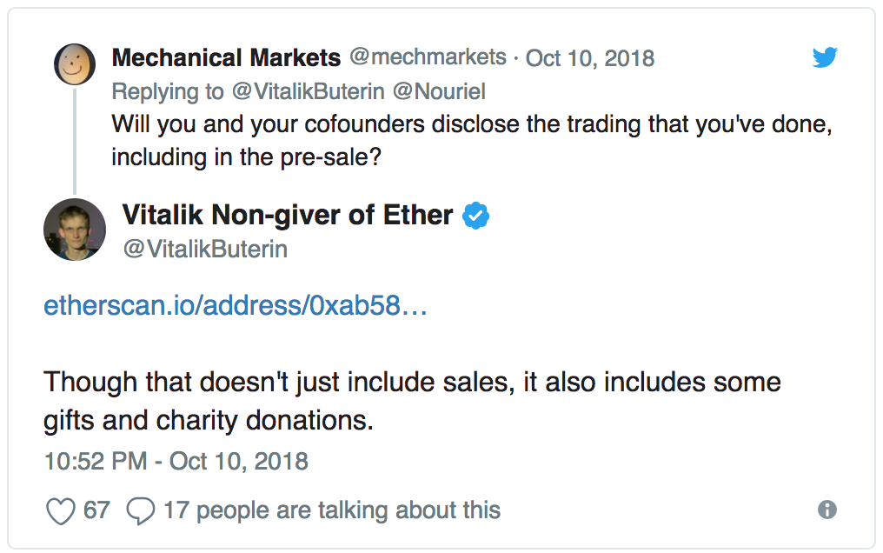Image resolution: width=883 pixels, height=553 pixels.
Task: Click the 67 likes count
Action: [x=96, y=510]
